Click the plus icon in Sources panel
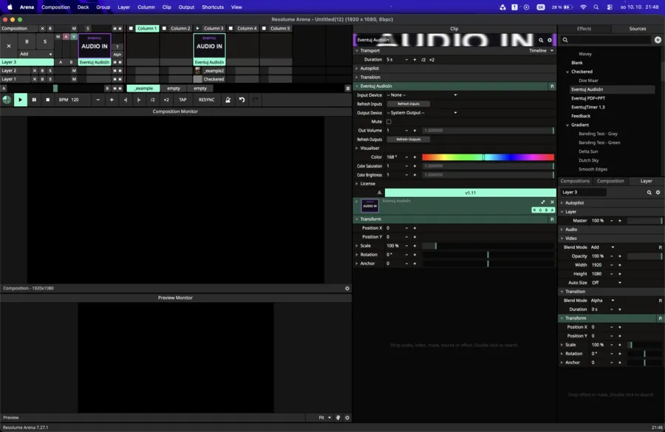This screenshot has width=665, height=432. [x=658, y=40]
